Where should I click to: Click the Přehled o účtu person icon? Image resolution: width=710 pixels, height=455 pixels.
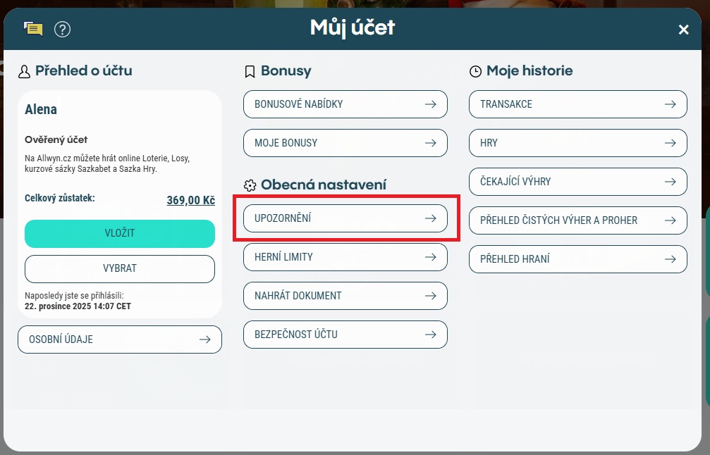tap(25, 71)
